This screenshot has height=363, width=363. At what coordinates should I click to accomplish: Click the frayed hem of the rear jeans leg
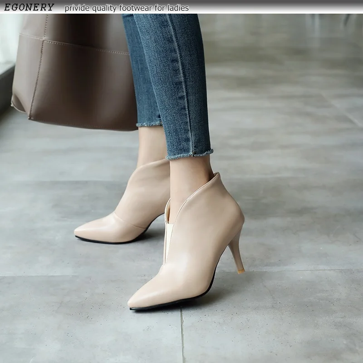(149, 124)
